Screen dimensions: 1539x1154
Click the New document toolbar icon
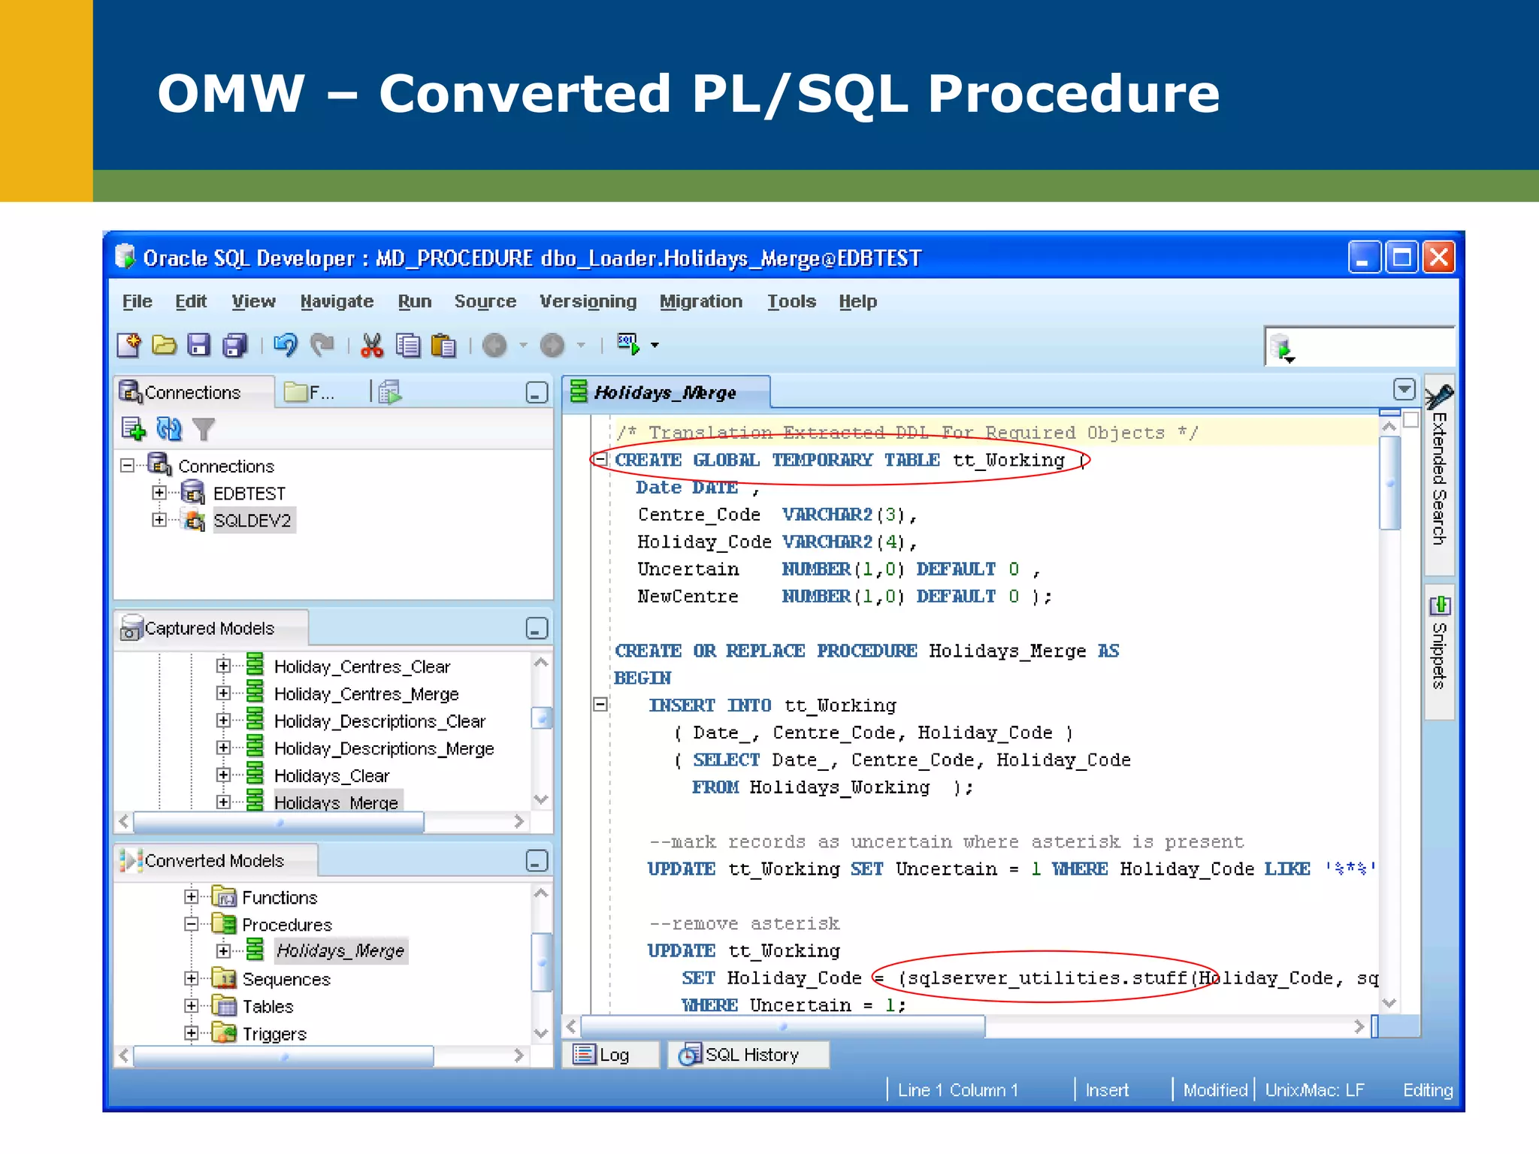click(129, 345)
